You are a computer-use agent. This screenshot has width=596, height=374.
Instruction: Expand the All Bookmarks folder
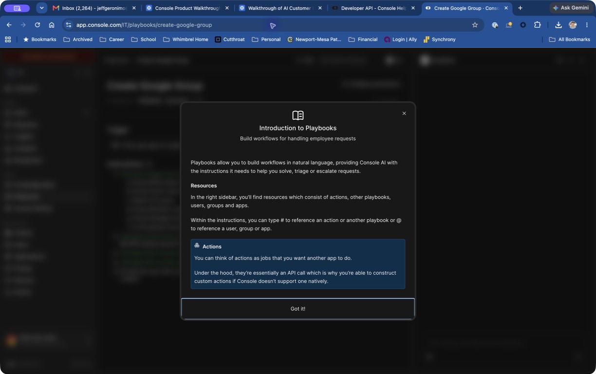(x=569, y=39)
